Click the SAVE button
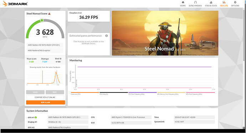This screenshot has height=133, width=246. coord(55,92)
